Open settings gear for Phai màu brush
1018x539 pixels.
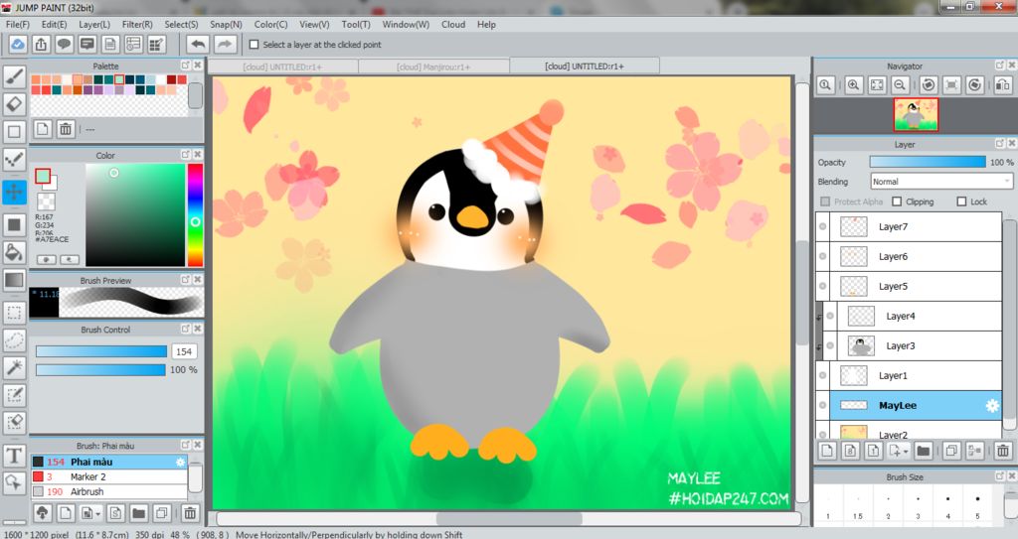(x=181, y=462)
